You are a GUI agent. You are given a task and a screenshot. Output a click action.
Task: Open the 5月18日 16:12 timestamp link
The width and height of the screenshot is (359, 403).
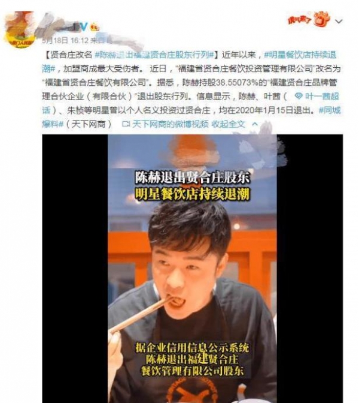65,40
